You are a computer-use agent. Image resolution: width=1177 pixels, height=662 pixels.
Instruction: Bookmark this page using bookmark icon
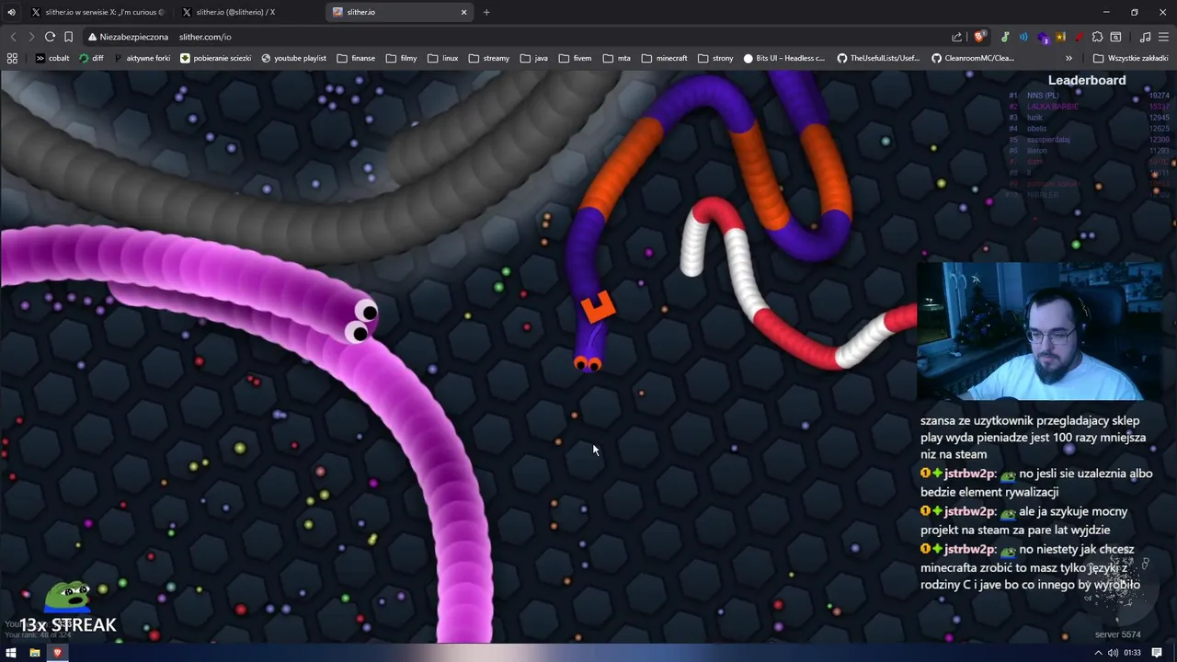pyautogui.click(x=68, y=37)
